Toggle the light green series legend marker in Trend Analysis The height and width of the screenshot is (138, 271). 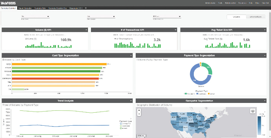point(121,126)
